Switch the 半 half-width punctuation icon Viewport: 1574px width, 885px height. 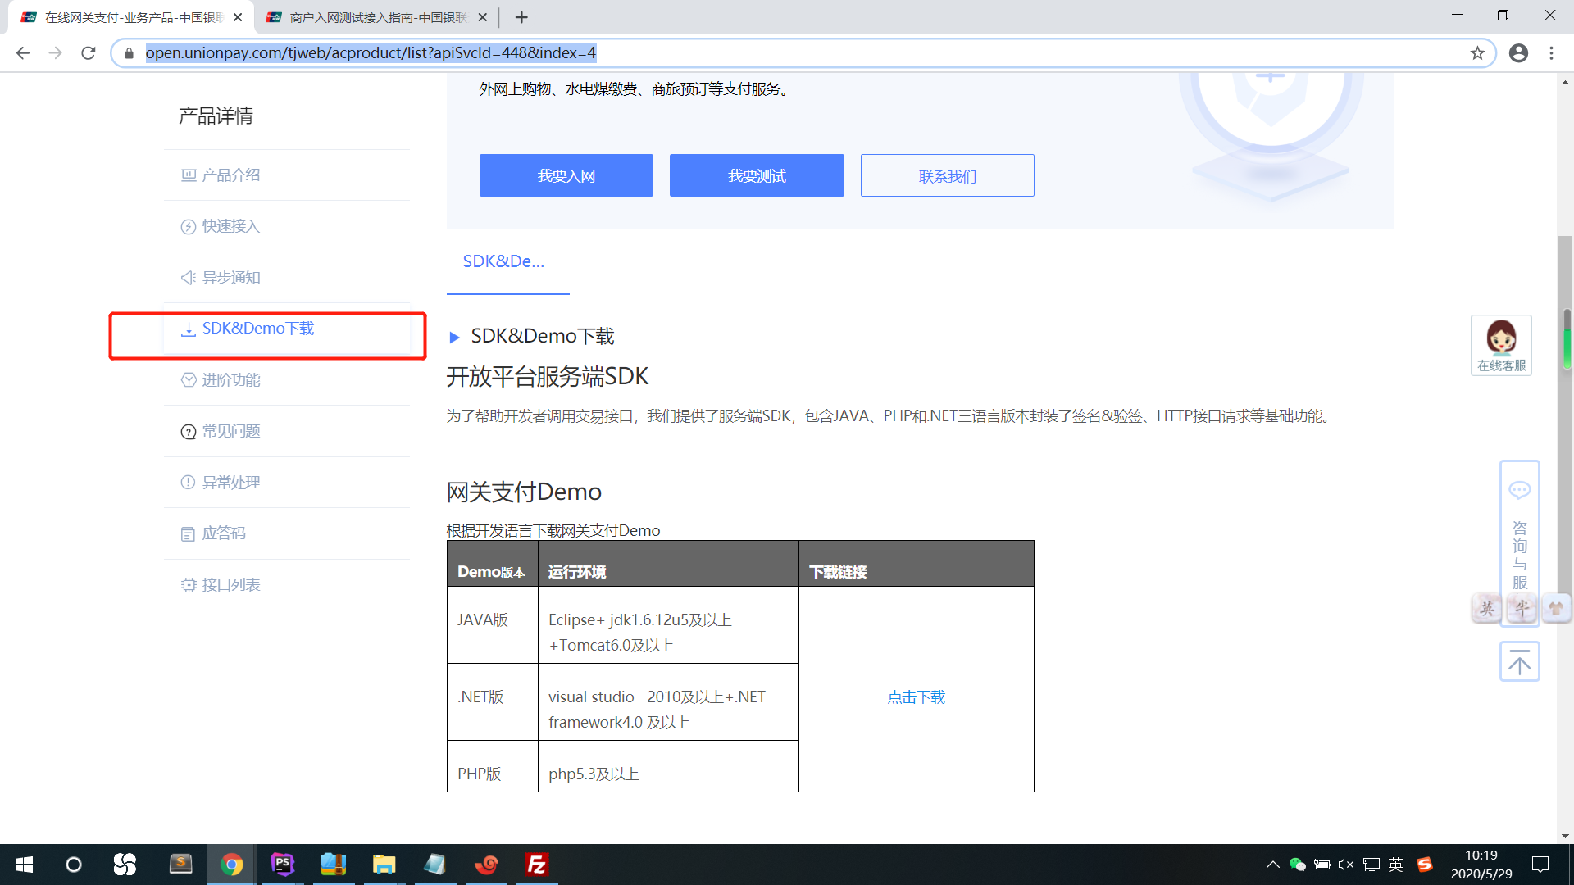pyautogui.click(x=1521, y=608)
